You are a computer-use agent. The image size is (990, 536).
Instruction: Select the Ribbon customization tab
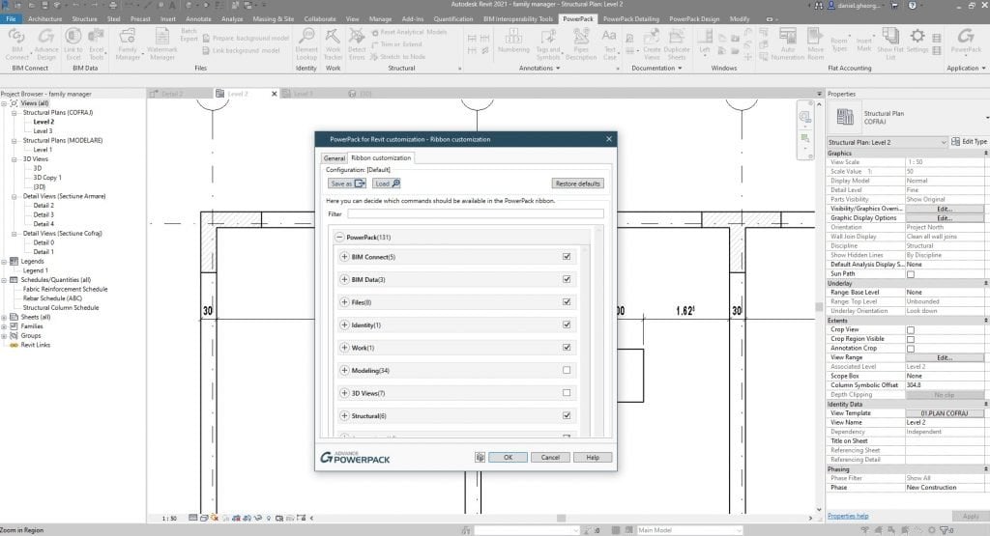click(381, 157)
